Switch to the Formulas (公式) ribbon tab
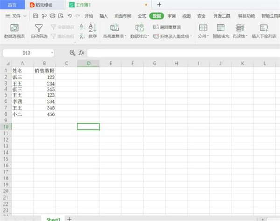 click(142, 15)
